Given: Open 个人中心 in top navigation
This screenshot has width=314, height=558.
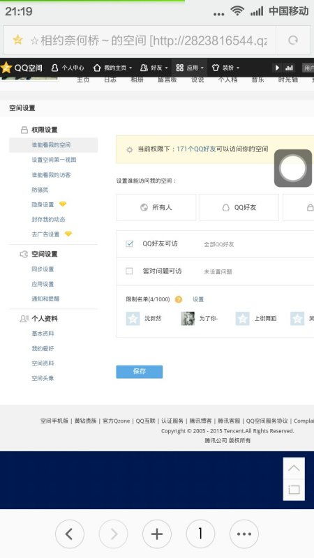Looking at the screenshot, I should tap(68, 68).
